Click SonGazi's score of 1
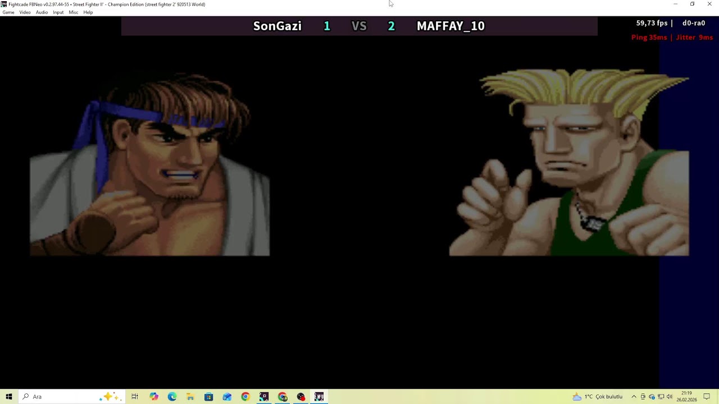Screen dimensions: 719x404 (327, 26)
